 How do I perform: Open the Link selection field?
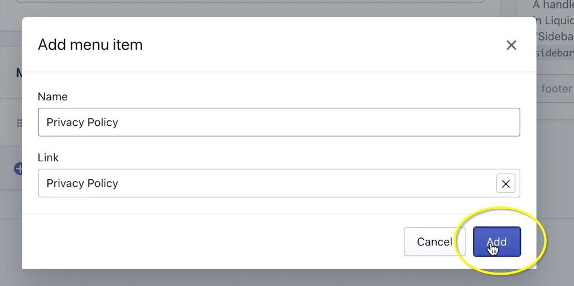[266, 183]
